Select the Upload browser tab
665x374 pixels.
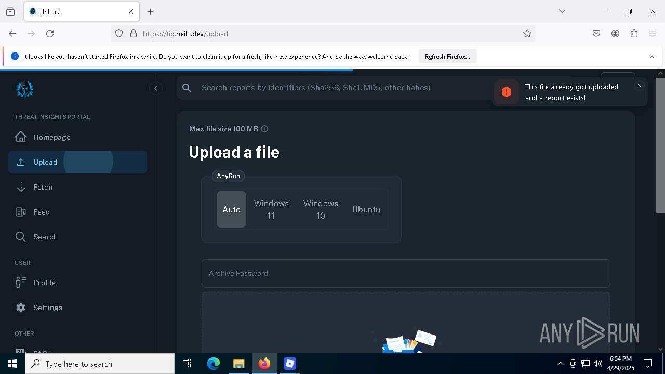82,11
